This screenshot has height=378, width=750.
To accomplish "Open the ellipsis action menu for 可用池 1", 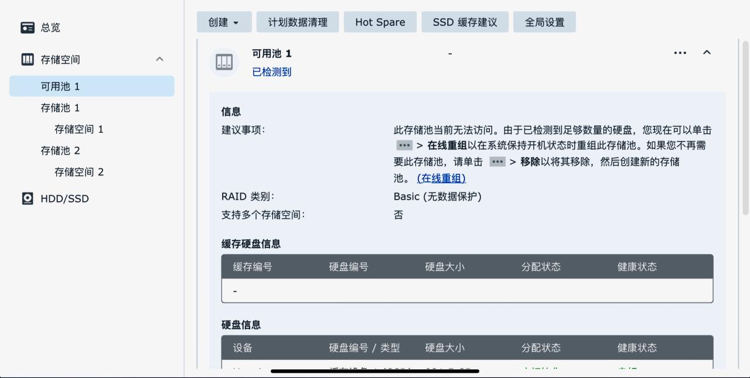I will click(680, 53).
